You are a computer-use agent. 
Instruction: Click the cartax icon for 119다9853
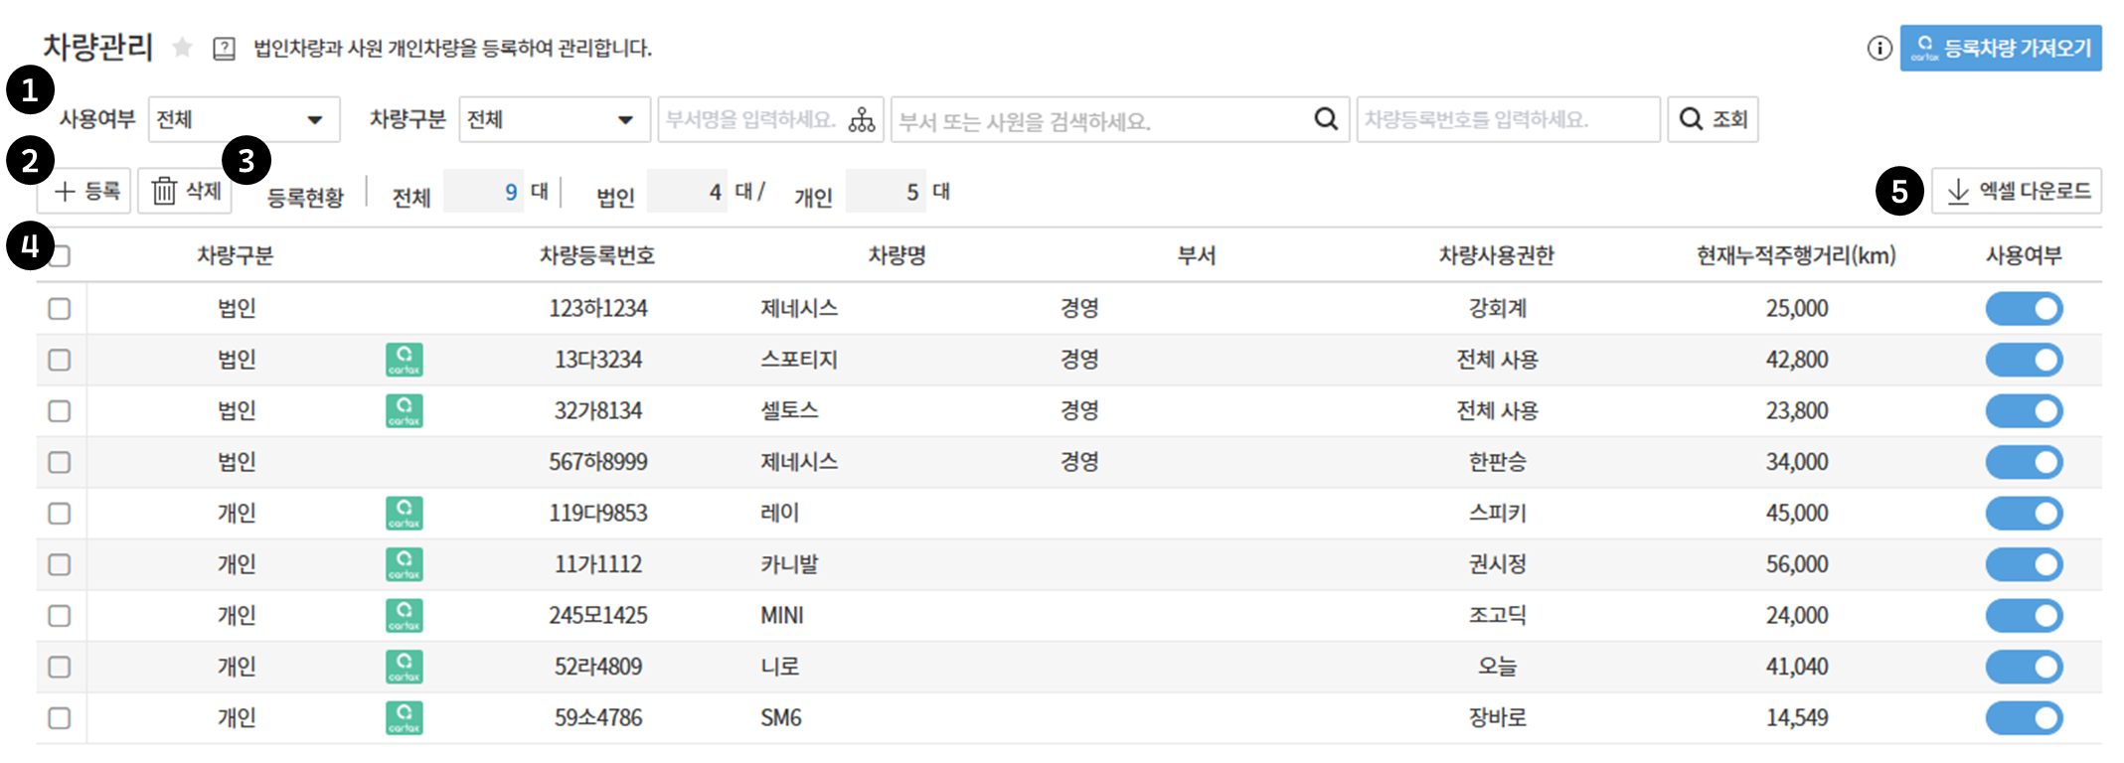point(404,514)
